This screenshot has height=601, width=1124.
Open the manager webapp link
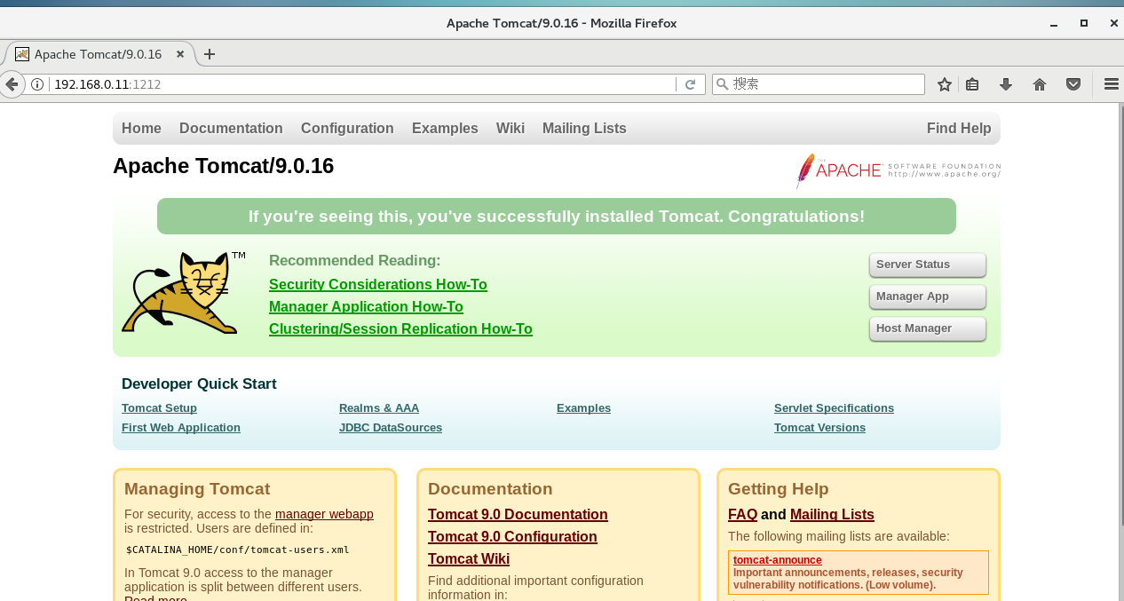pyautogui.click(x=324, y=514)
